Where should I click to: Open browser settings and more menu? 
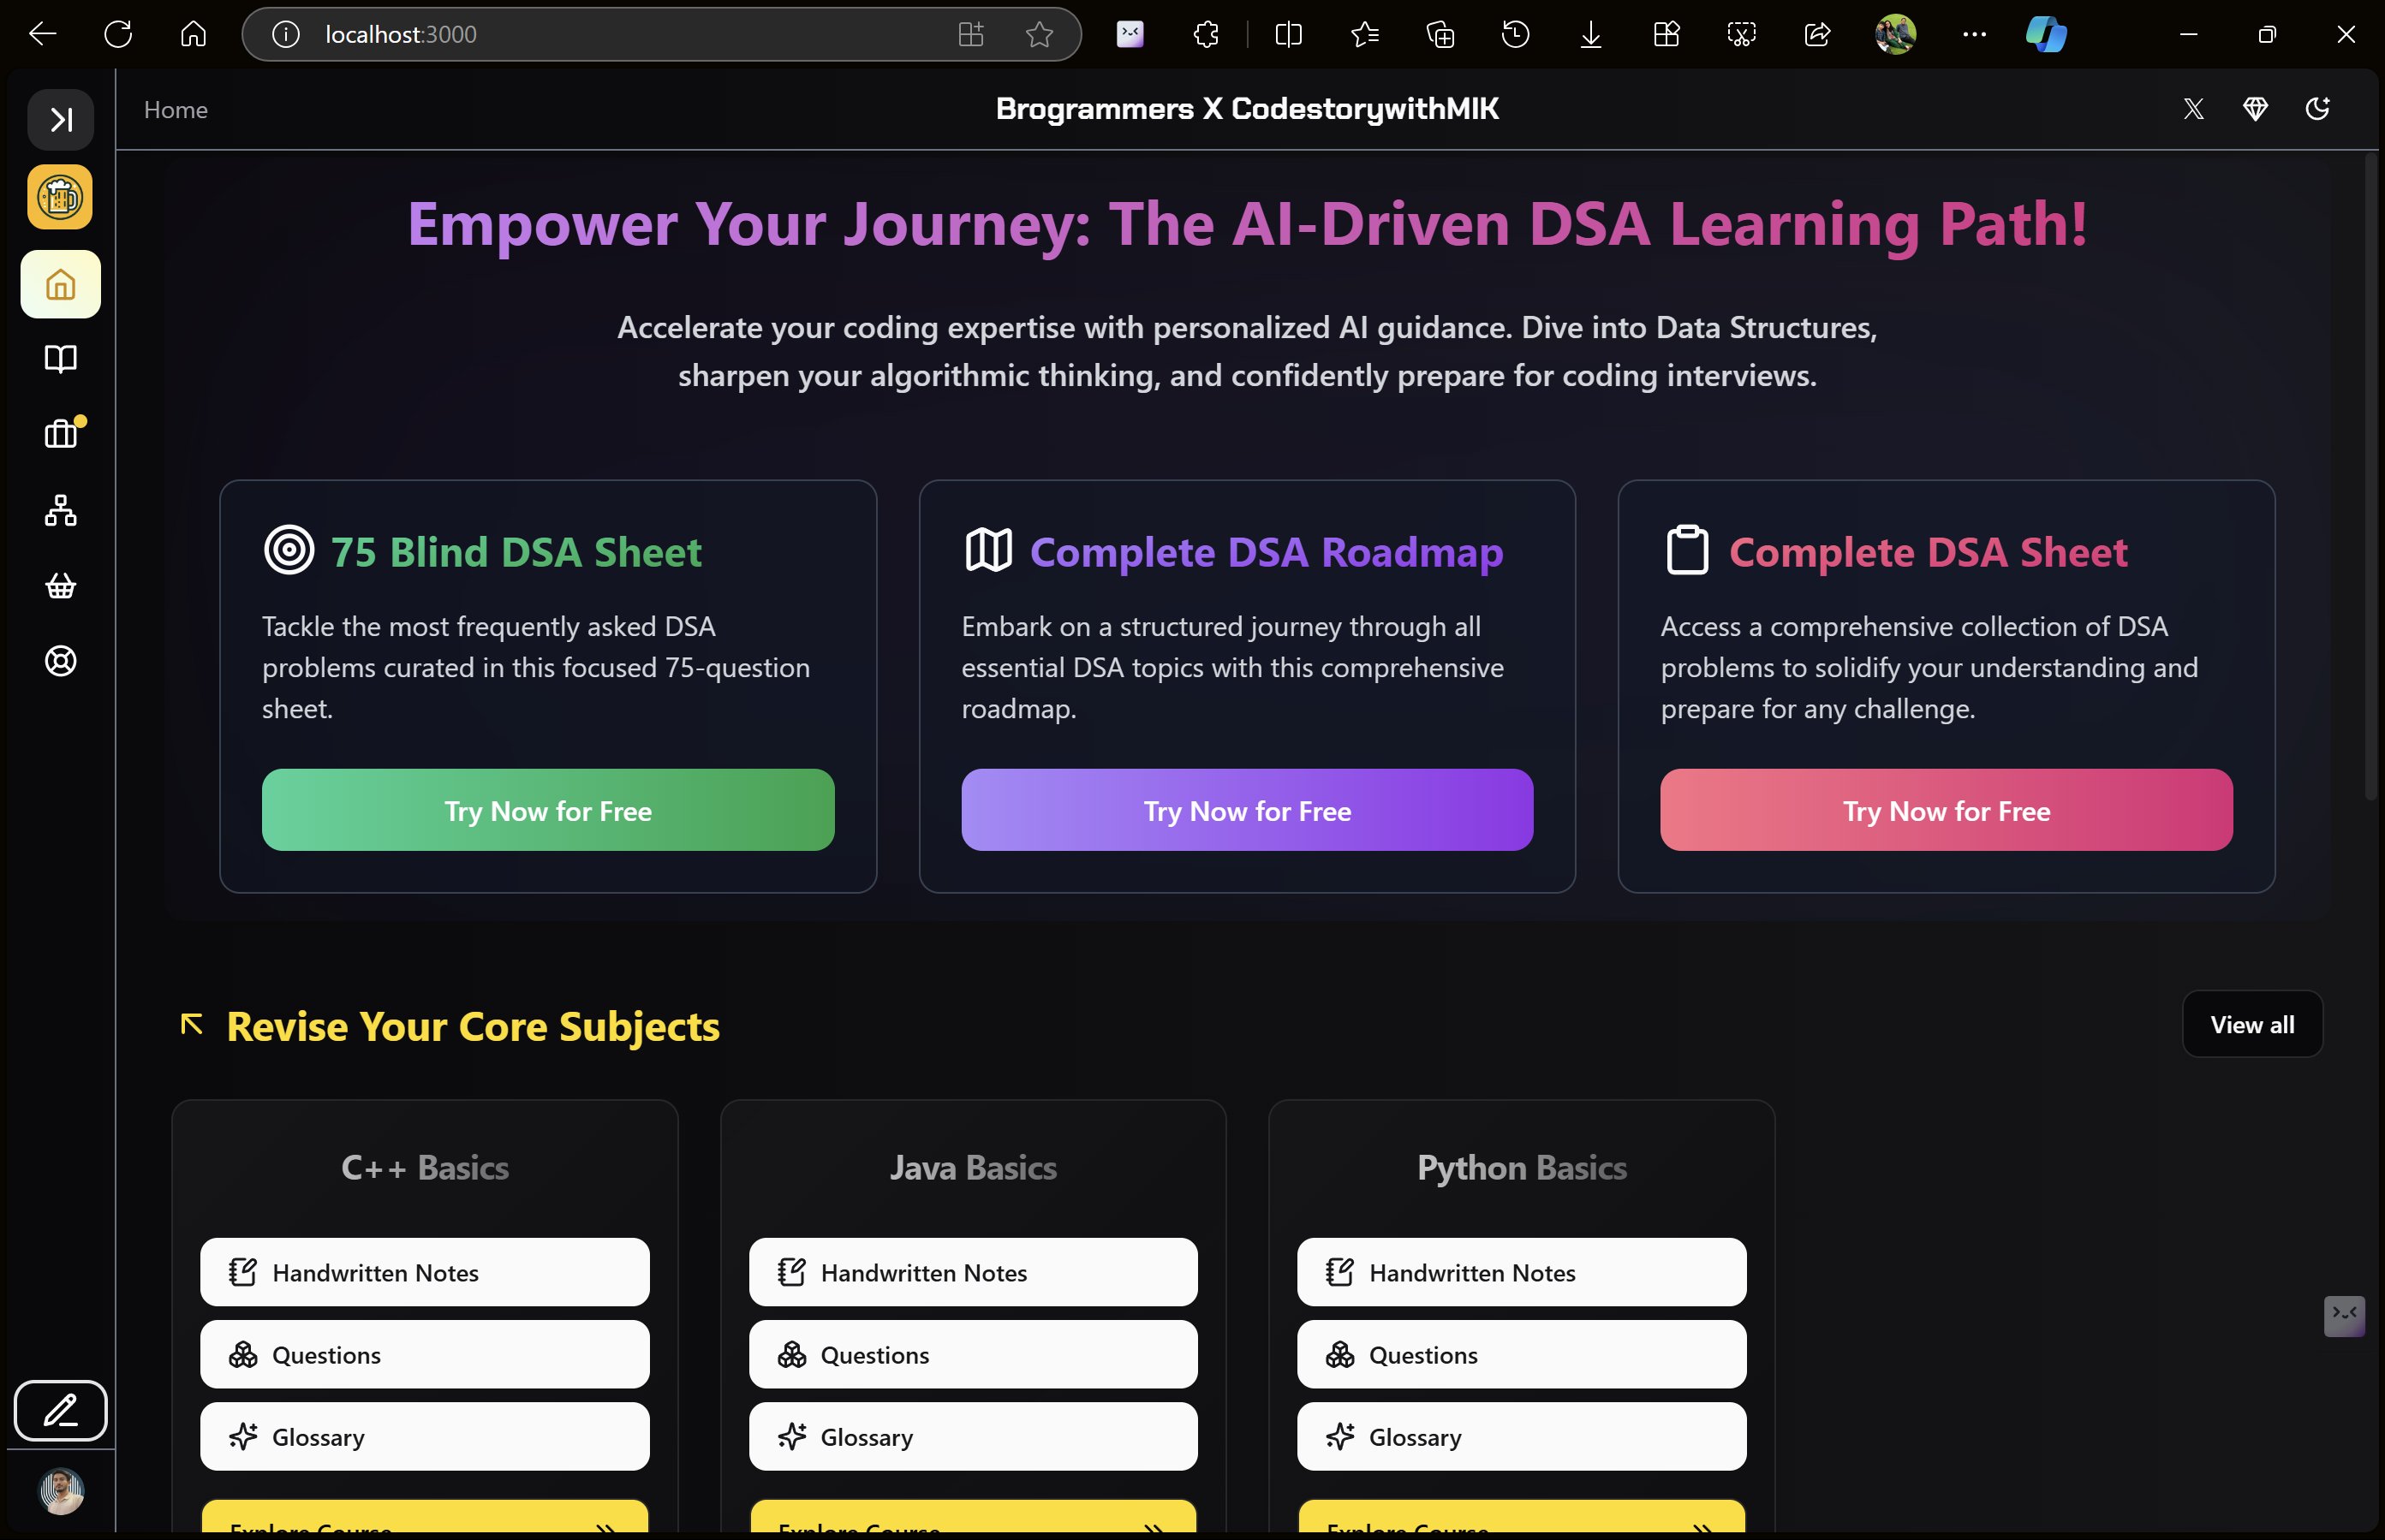[x=1974, y=34]
